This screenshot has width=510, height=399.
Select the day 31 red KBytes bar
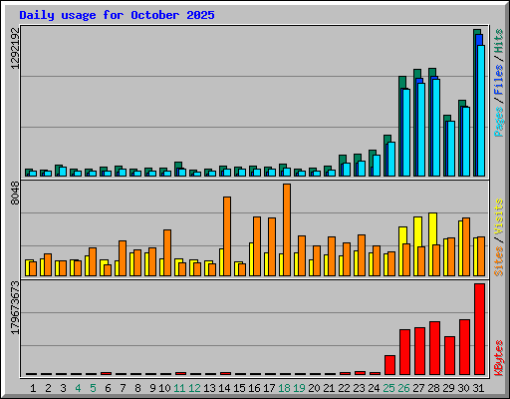click(x=479, y=329)
